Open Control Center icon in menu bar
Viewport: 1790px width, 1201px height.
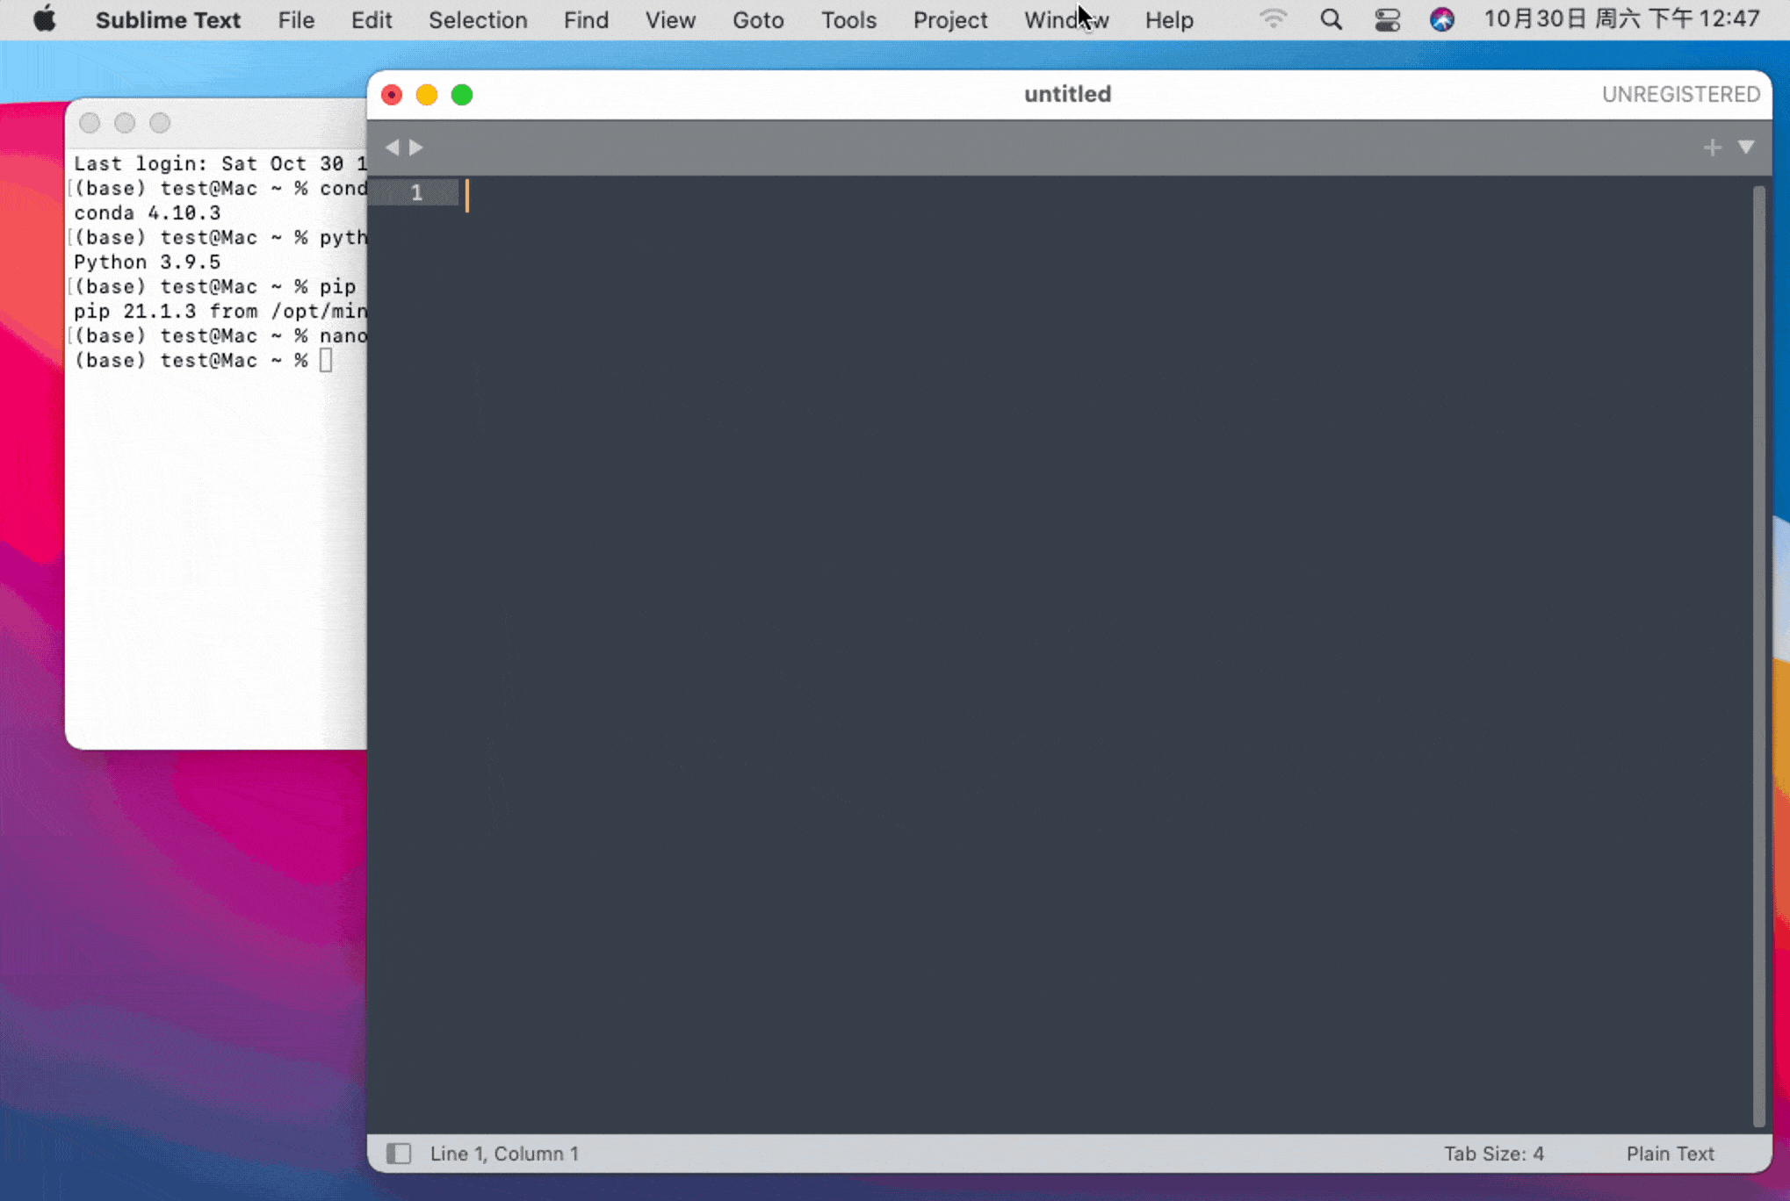tap(1387, 19)
